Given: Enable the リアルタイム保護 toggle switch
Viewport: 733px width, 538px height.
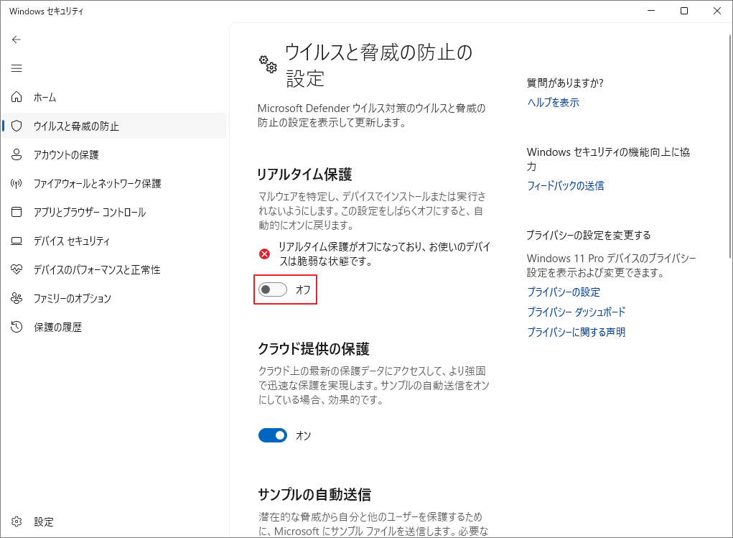Looking at the screenshot, I should (x=272, y=290).
